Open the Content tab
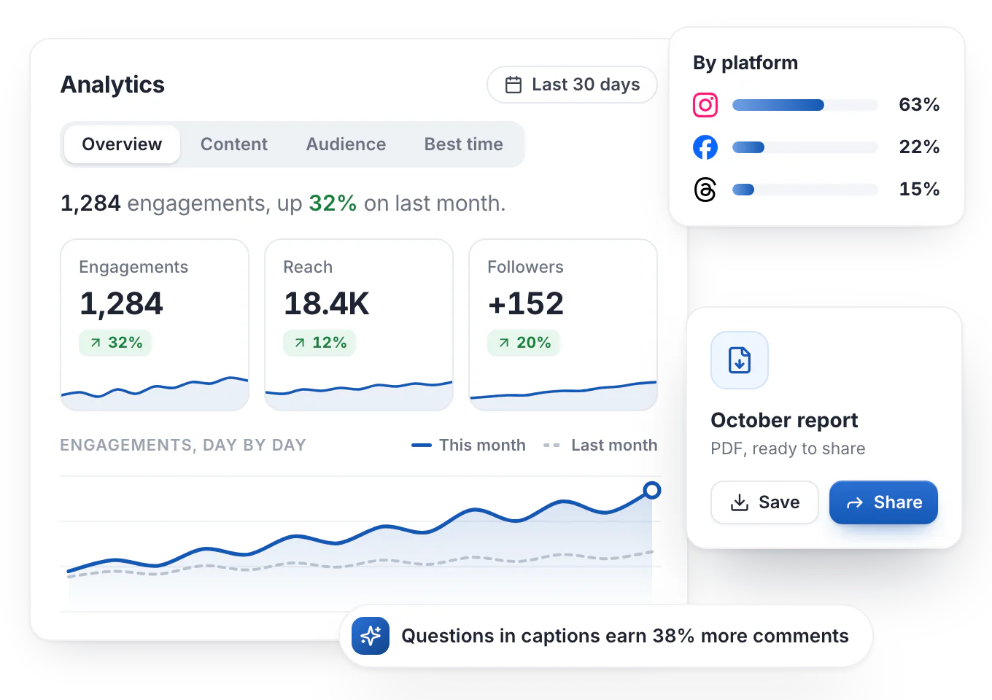 pyautogui.click(x=234, y=144)
